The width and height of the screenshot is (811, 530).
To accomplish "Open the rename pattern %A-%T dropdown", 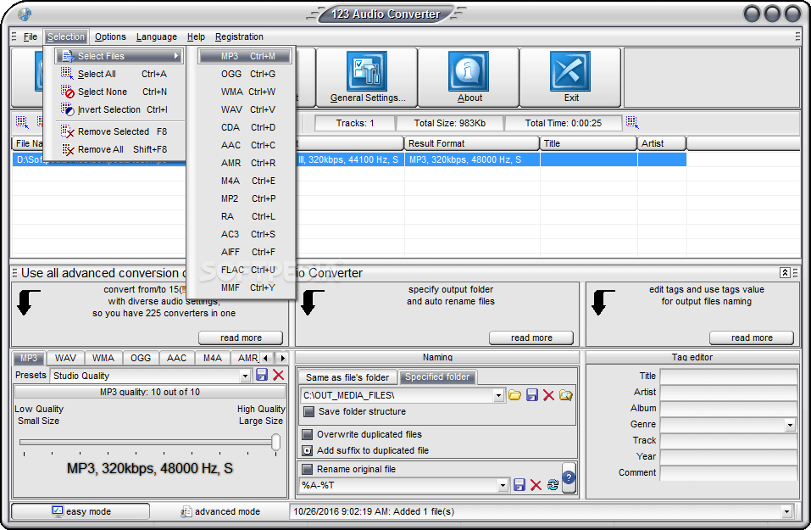I will coord(503,485).
